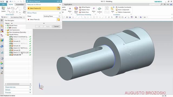This screenshot has height=97, width=173.
Task: Uncheck the Extrude (8) feature checkbox
Action: point(10,55)
